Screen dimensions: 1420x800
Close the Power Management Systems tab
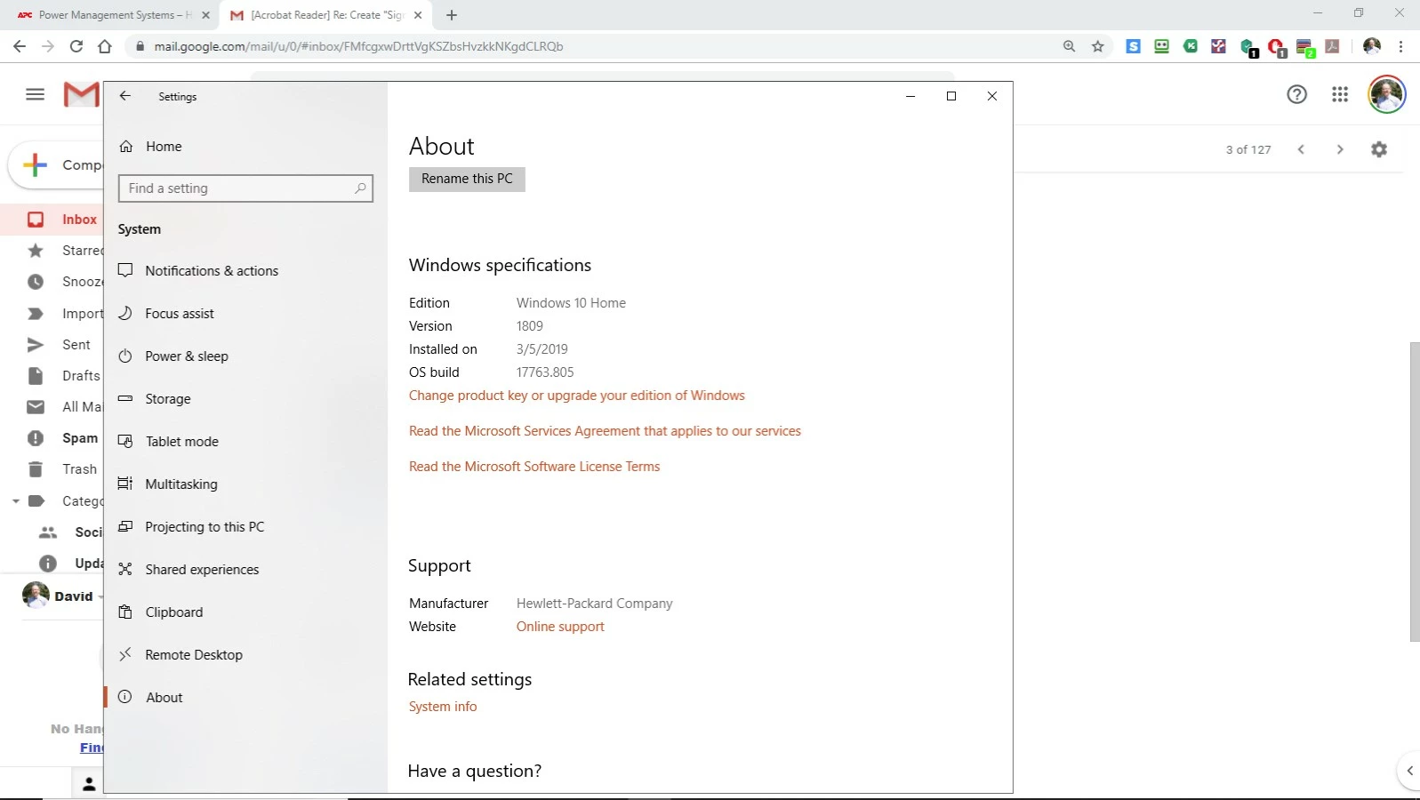[x=205, y=15]
